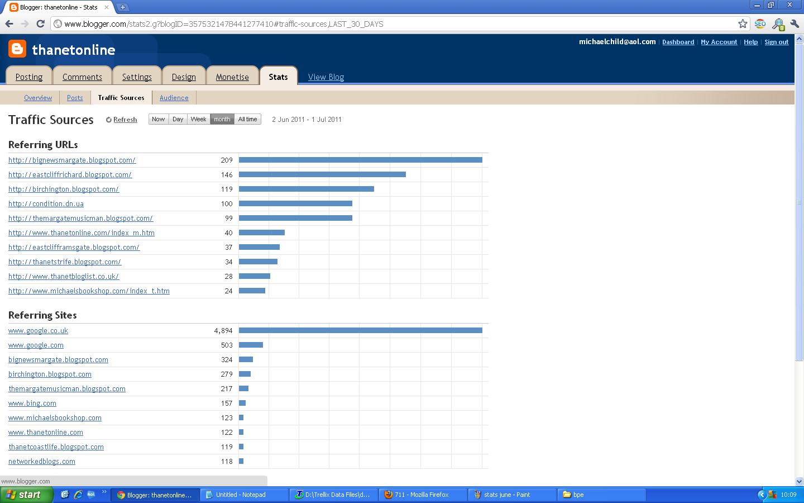Open the Comments tab
This screenshot has width=804, height=503.
pyautogui.click(x=82, y=77)
